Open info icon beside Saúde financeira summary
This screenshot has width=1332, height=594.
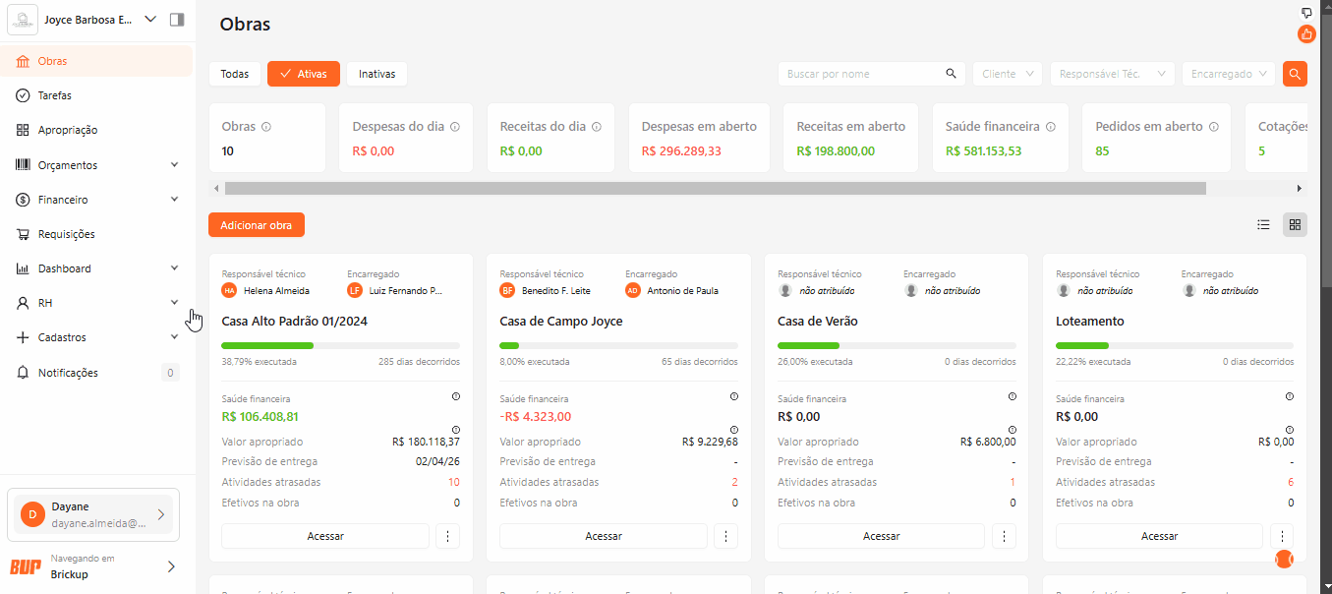point(1050,127)
